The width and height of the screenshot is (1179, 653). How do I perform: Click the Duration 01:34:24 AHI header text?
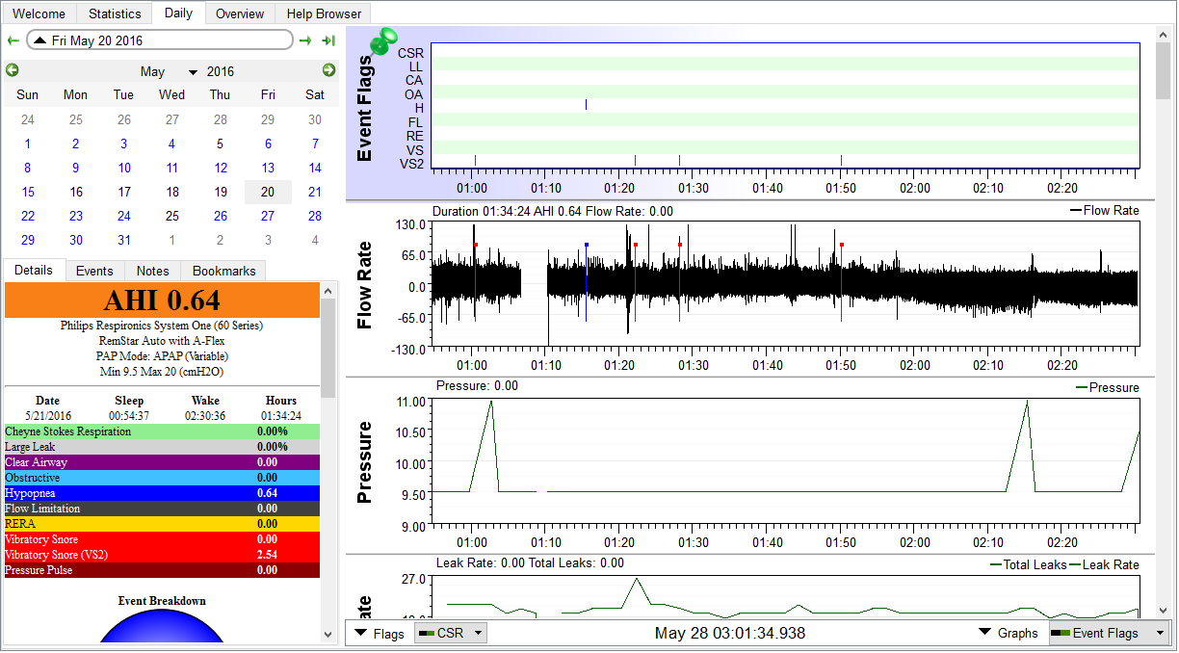click(553, 211)
